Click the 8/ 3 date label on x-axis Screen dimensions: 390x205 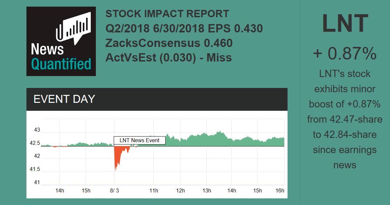tap(114, 190)
